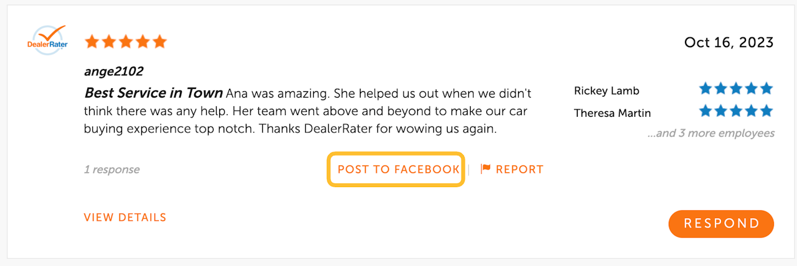Screen dimensions: 797x266
Task: Click the first orange star of the review rating
Action: click(x=92, y=42)
